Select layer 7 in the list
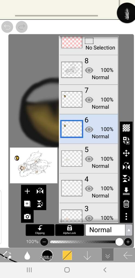135x278 pixels. (88, 99)
